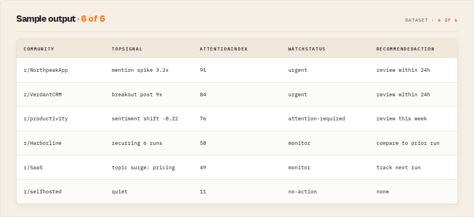Select the r/selfhosted community cell

(x=43, y=192)
